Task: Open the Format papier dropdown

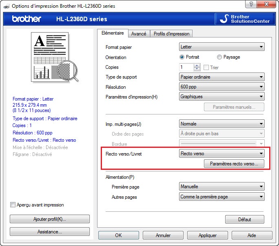Action: [x=222, y=47]
